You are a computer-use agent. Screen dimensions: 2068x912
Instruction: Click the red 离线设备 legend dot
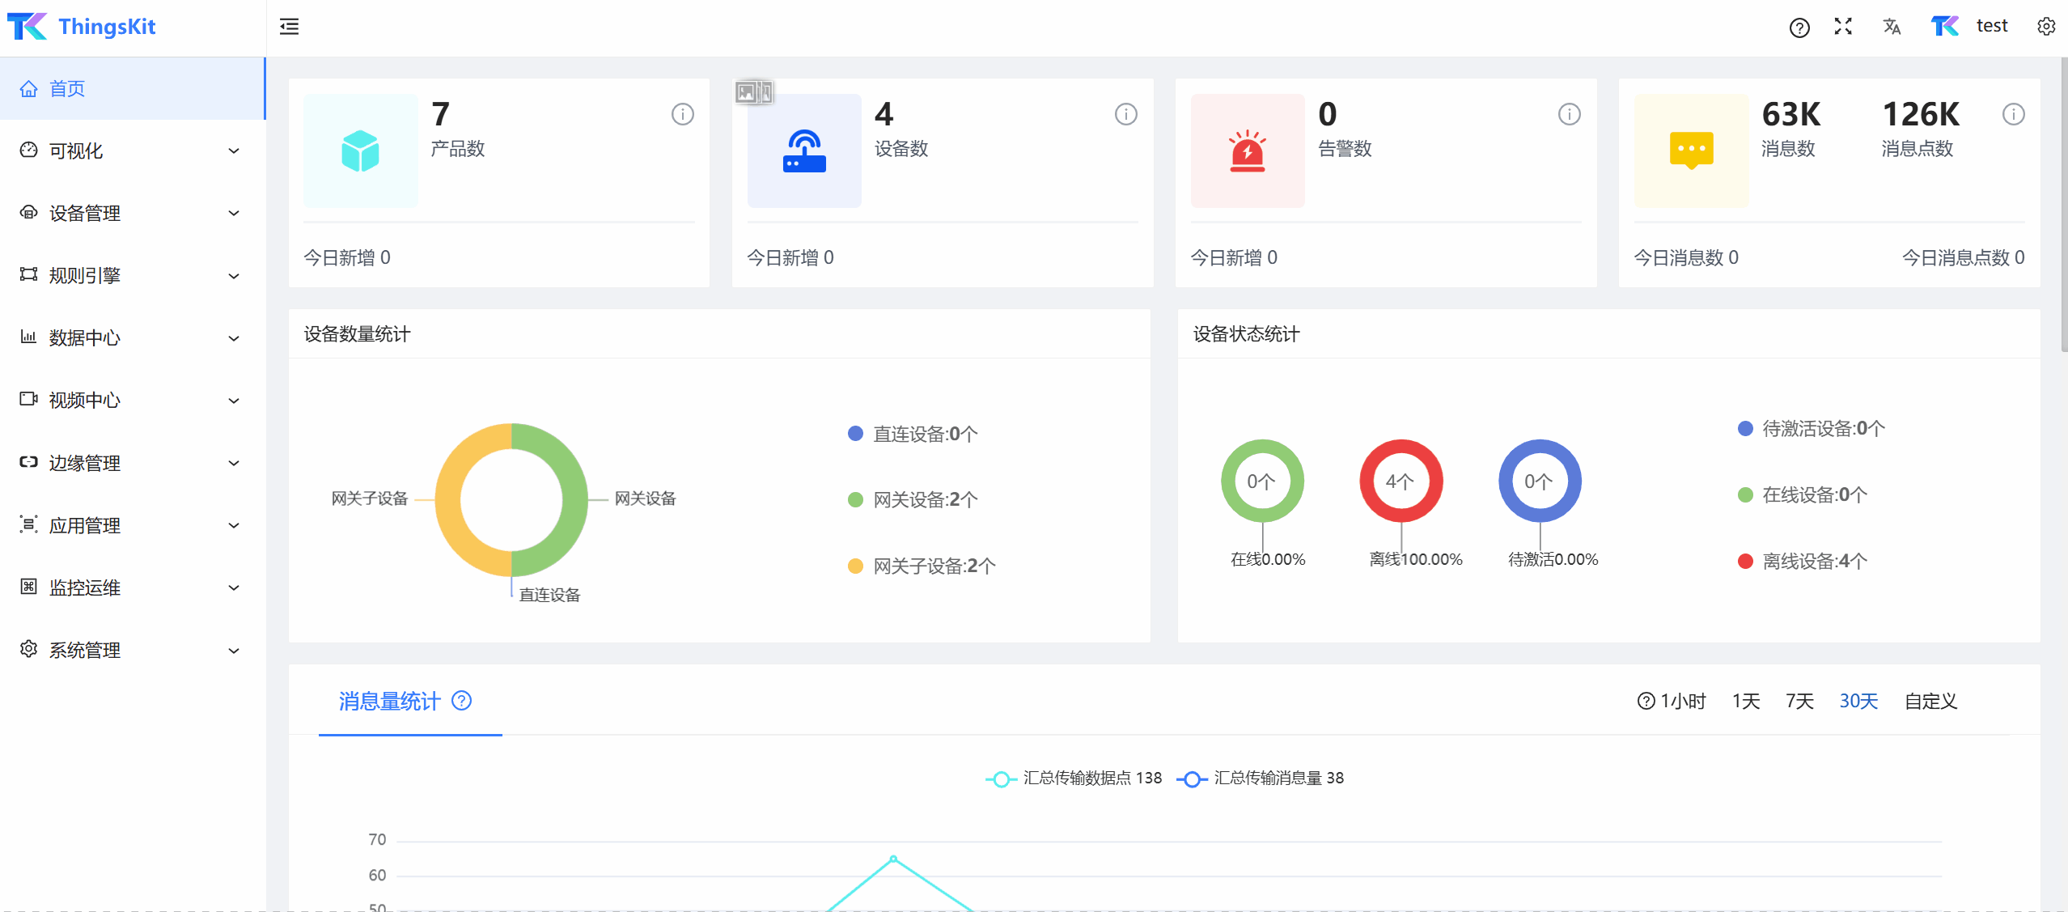[x=1745, y=561]
